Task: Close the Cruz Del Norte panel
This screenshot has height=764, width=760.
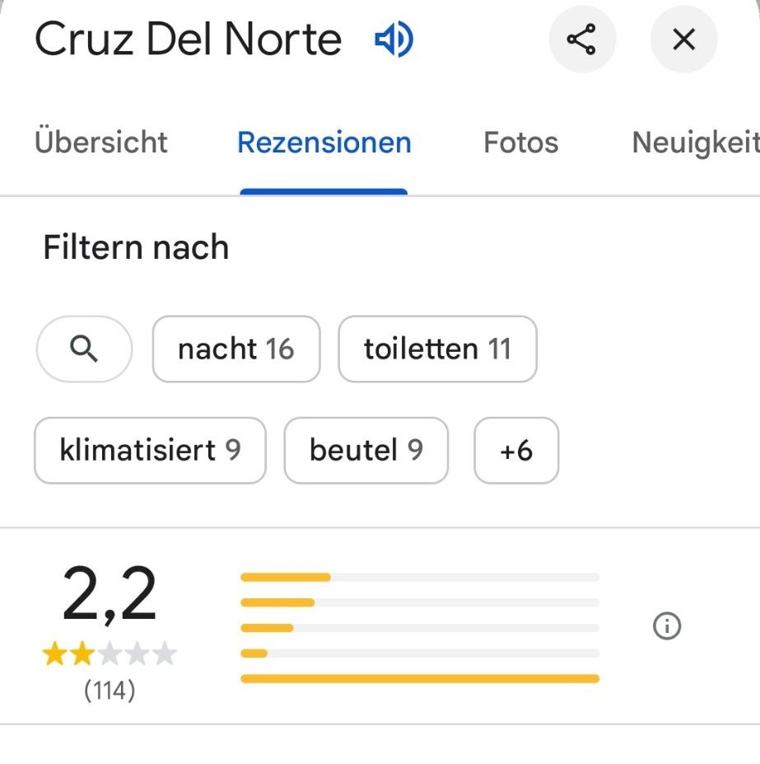Action: (x=683, y=40)
